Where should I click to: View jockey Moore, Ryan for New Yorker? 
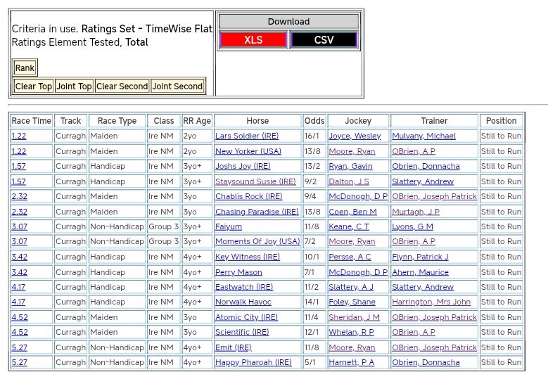coord(352,151)
